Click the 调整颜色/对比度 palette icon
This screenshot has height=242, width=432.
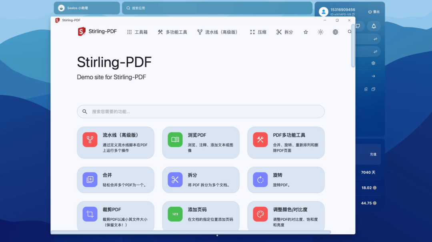260,214
